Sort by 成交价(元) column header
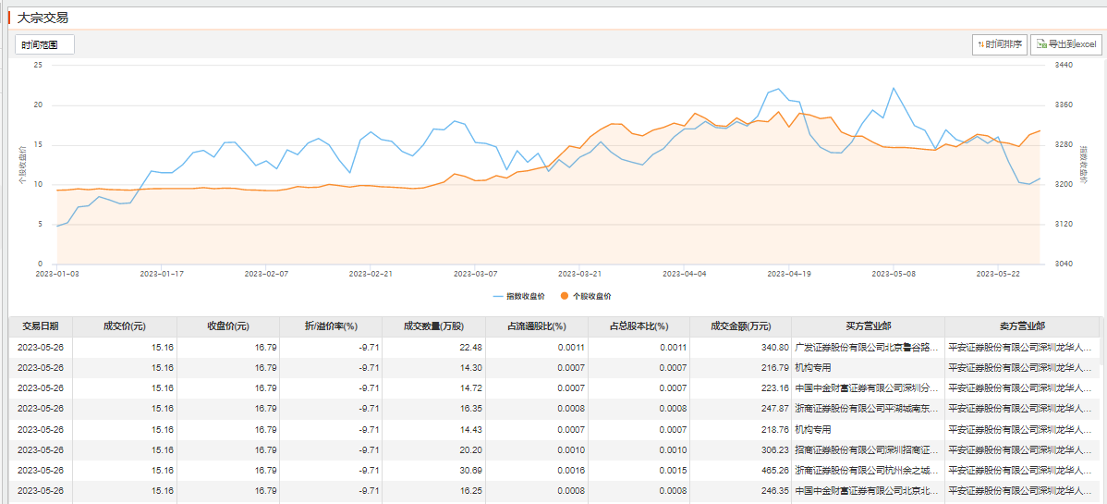 click(x=125, y=326)
